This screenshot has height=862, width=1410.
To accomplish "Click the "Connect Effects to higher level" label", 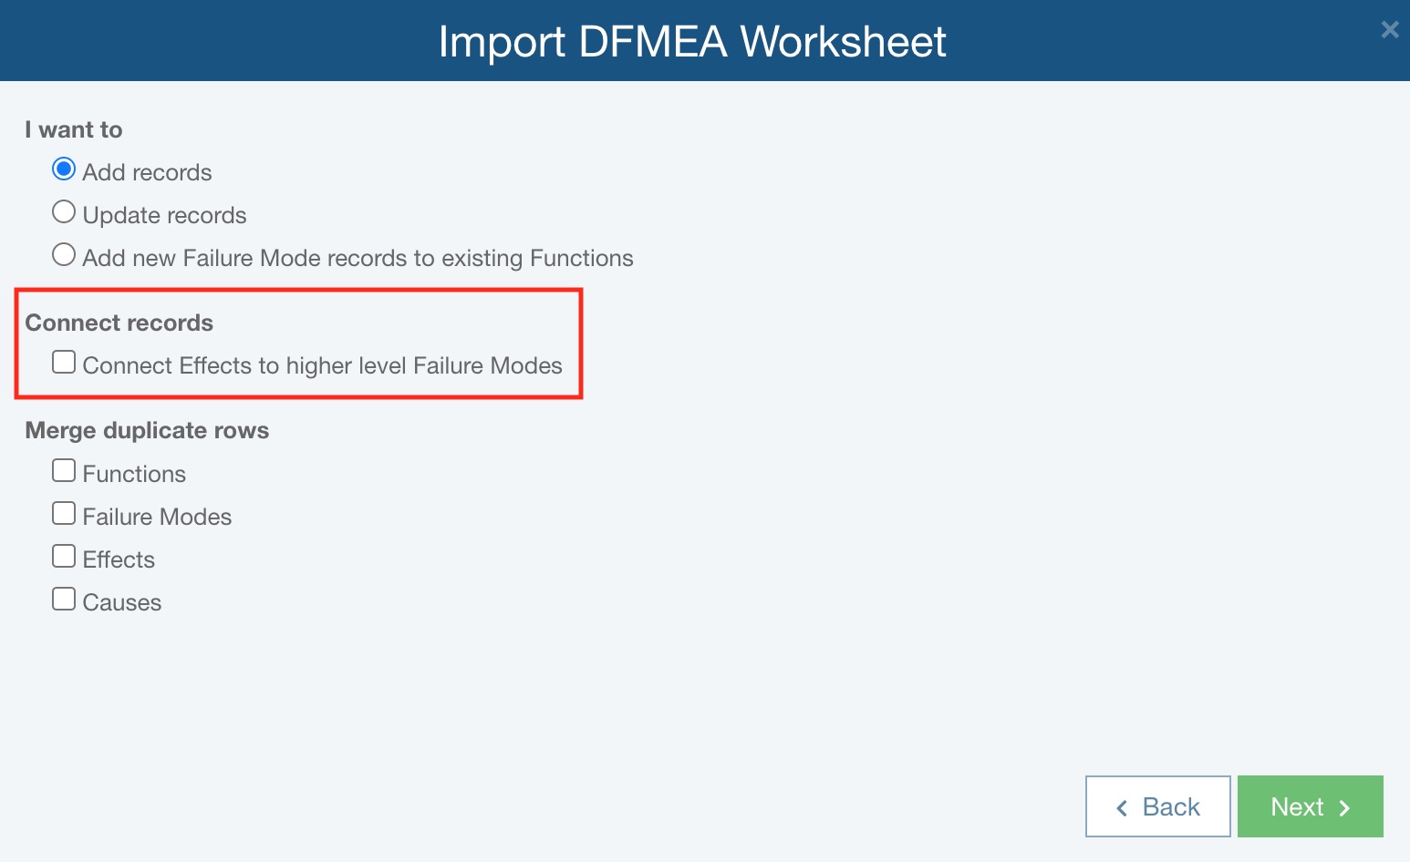I will [322, 366].
